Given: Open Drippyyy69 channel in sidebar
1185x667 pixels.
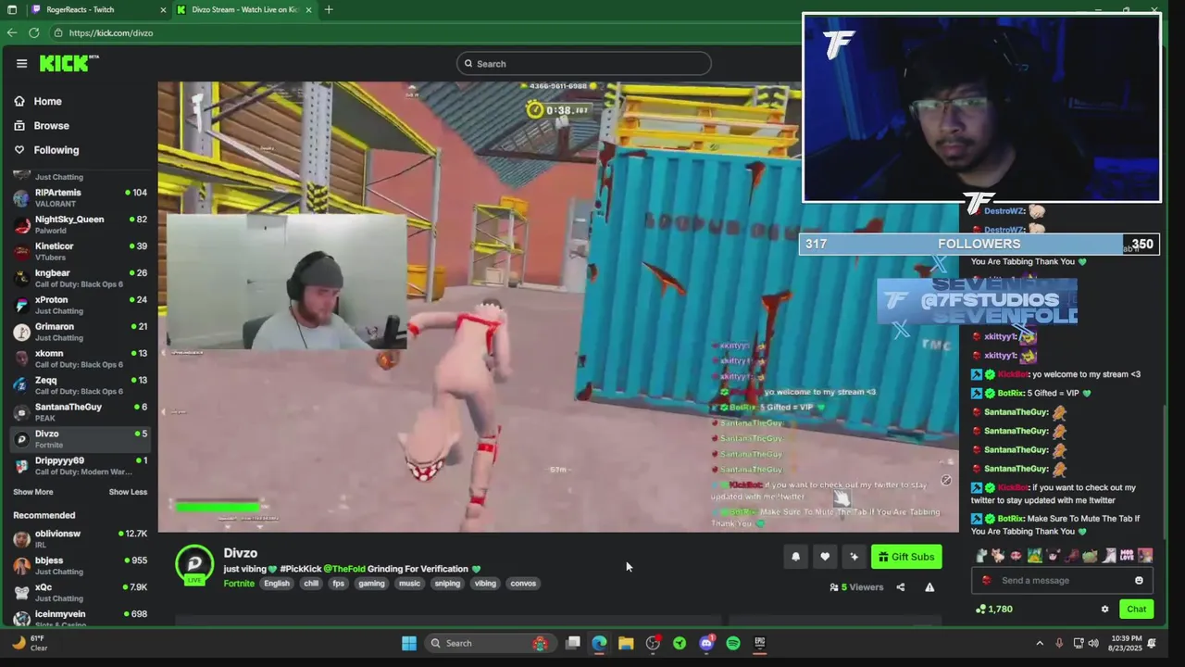Looking at the screenshot, I should 80,466.
